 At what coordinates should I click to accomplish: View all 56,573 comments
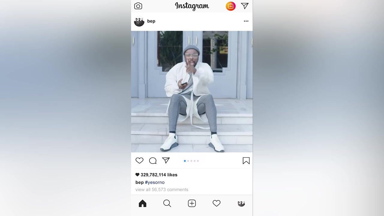coord(162,190)
